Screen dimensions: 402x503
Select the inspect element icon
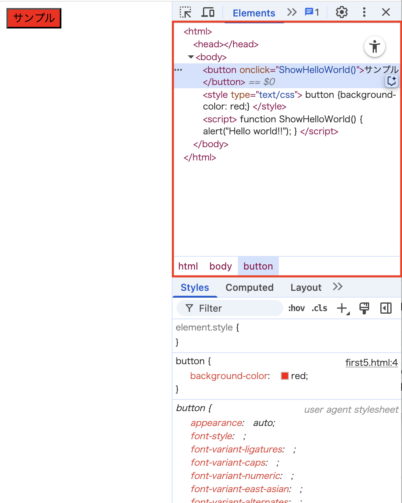(x=185, y=12)
